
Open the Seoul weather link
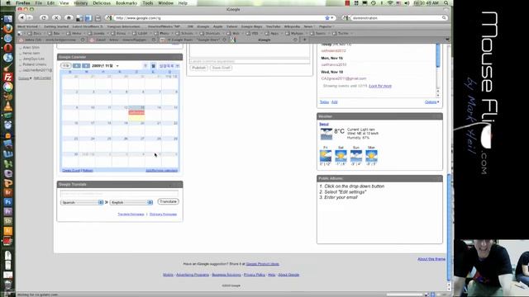pos(324,125)
